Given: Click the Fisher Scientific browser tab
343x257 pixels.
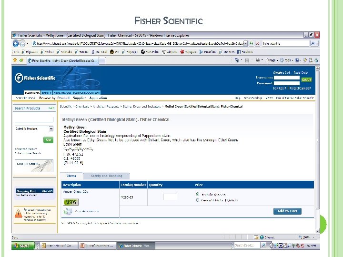Looking at the screenshot, I should [63, 60].
